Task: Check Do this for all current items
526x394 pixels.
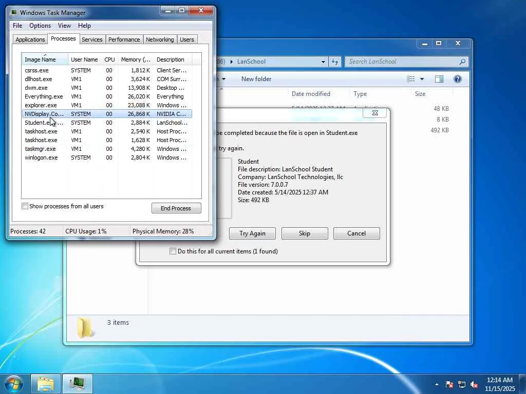Action: [x=173, y=251]
